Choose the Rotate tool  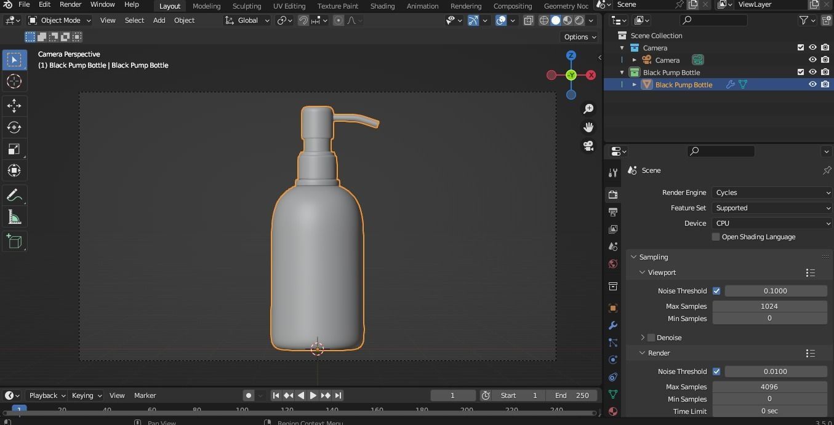click(14, 127)
